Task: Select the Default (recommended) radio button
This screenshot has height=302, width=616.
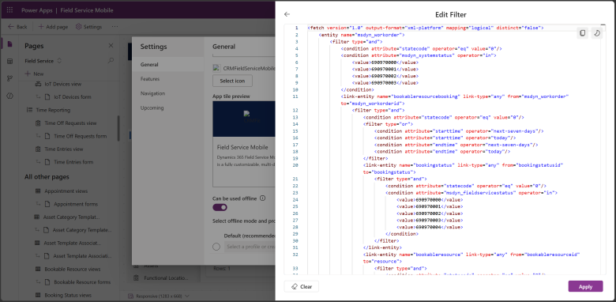Action: pyautogui.click(x=216, y=247)
